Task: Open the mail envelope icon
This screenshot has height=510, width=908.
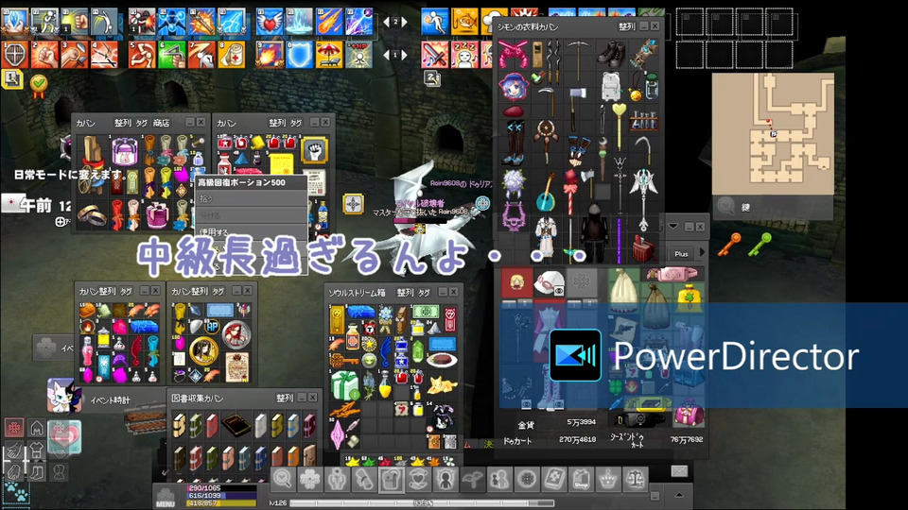Action: click(679, 471)
